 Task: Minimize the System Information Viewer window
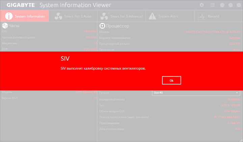[222, 5]
